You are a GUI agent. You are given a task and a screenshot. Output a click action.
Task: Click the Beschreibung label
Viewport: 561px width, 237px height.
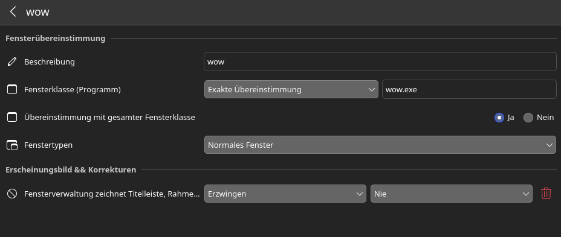[50, 62]
